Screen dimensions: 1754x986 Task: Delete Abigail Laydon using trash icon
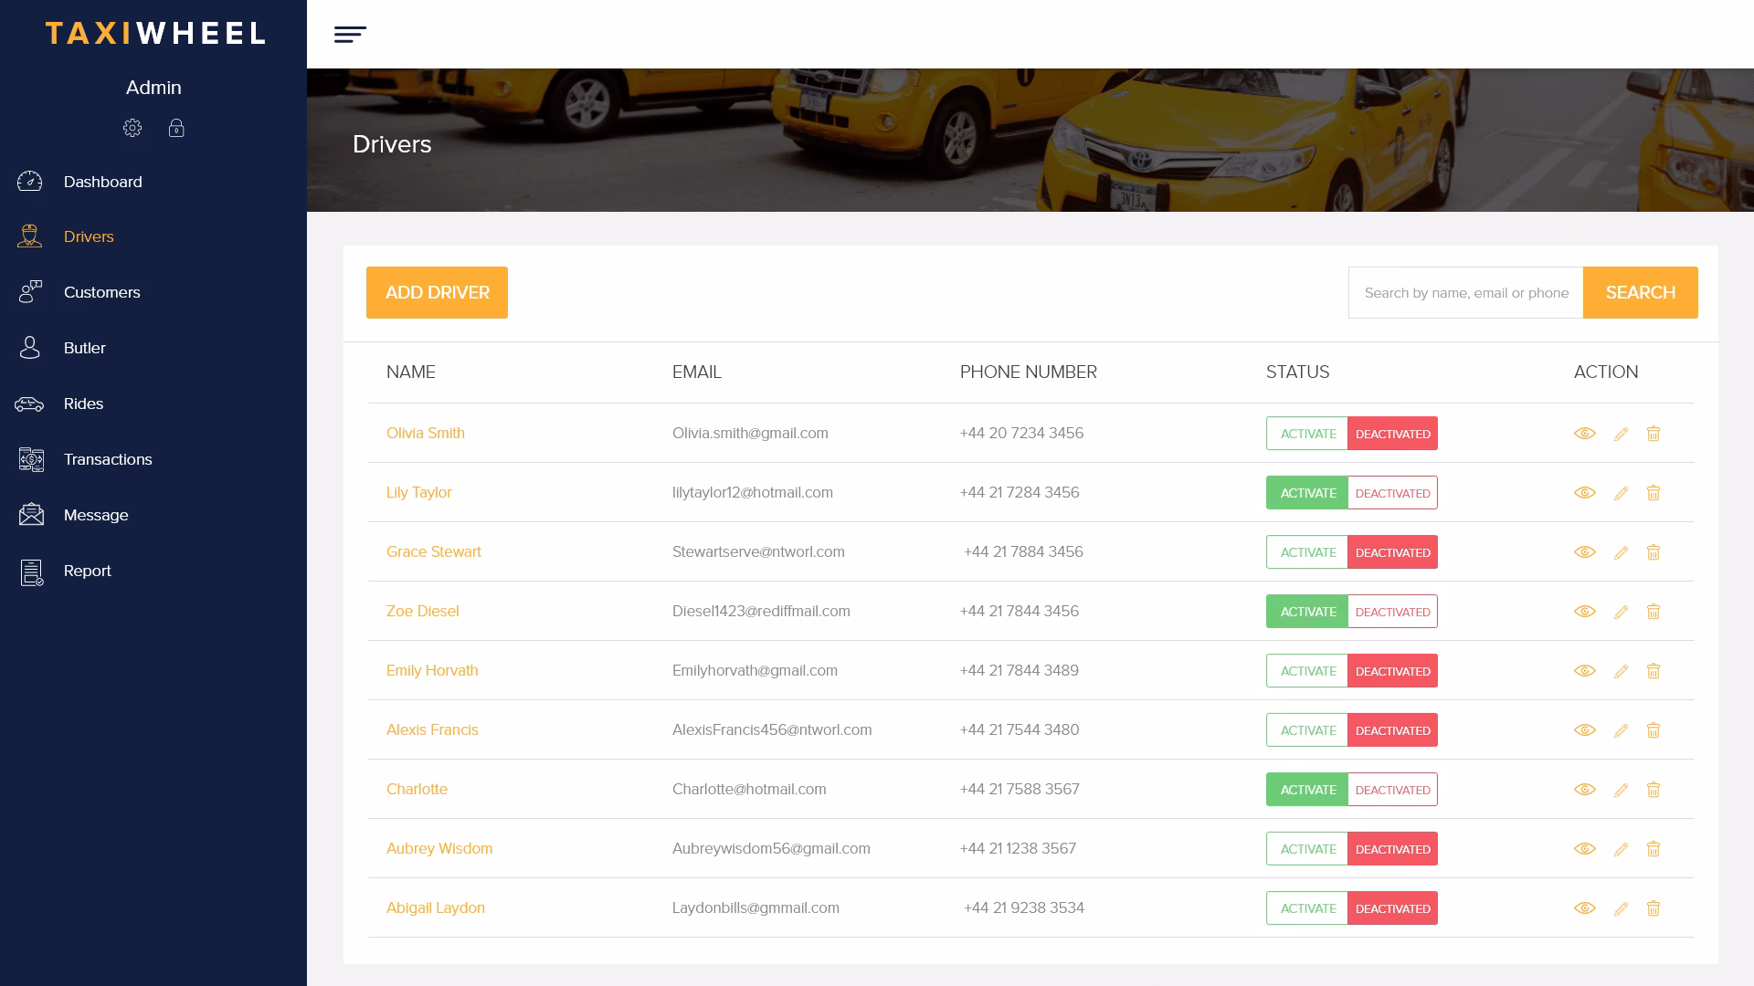pyautogui.click(x=1654, y=908)
